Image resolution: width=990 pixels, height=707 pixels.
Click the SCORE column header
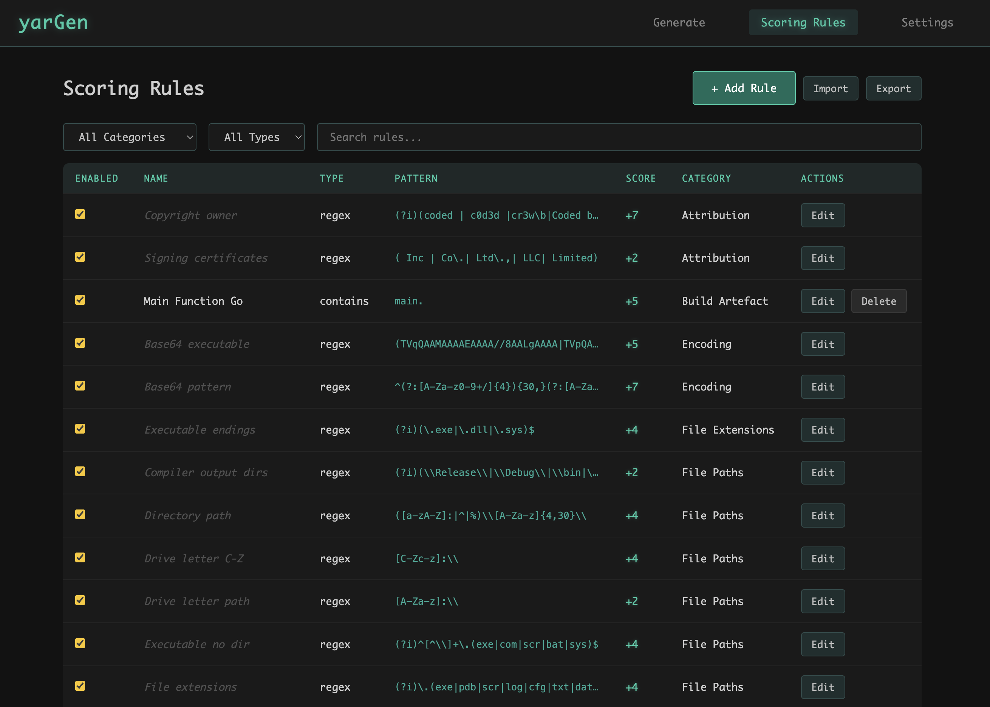coord(641,179)
